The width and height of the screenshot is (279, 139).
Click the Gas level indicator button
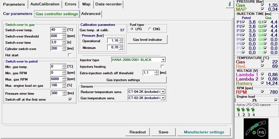point(148,39)
